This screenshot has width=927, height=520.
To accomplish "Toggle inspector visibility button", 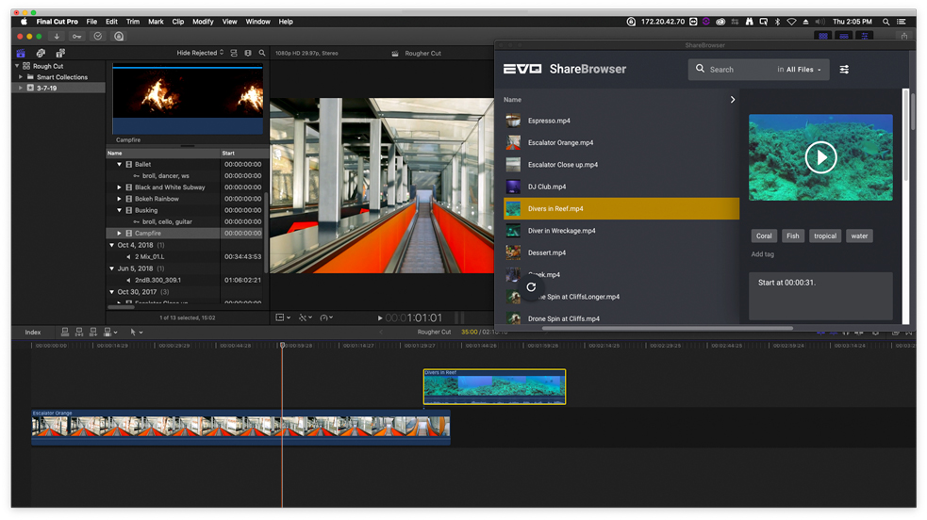I will [x=865, y=36].
